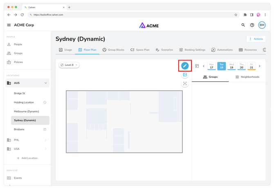Expand the USA location group

click(x=45, y=149)
